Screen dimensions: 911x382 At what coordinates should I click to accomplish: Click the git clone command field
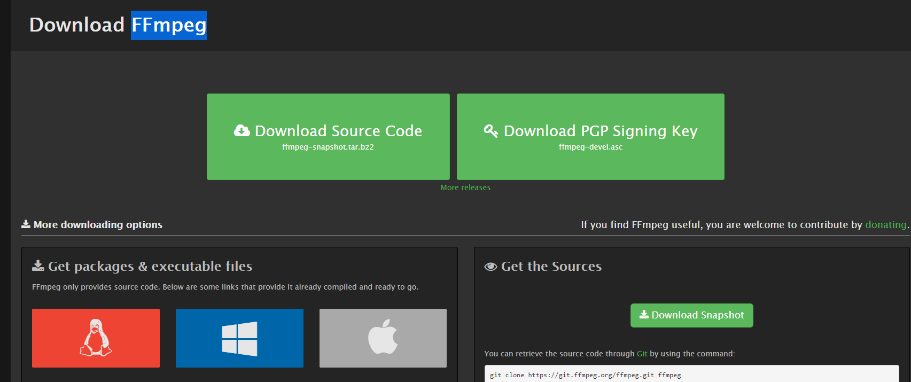coord(692,374)
